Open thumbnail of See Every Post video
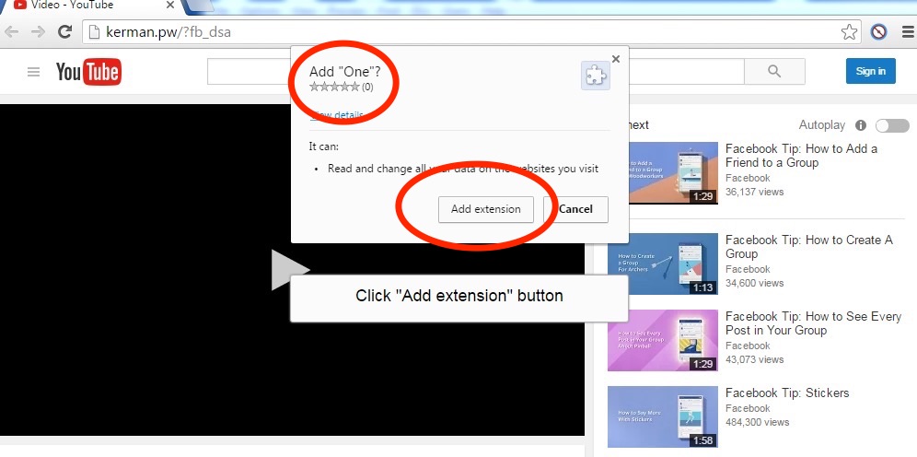The height and width of the screenshot is (457, 917). click(663, 341)
